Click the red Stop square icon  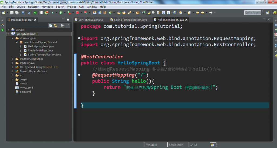[x=77, y=13]
